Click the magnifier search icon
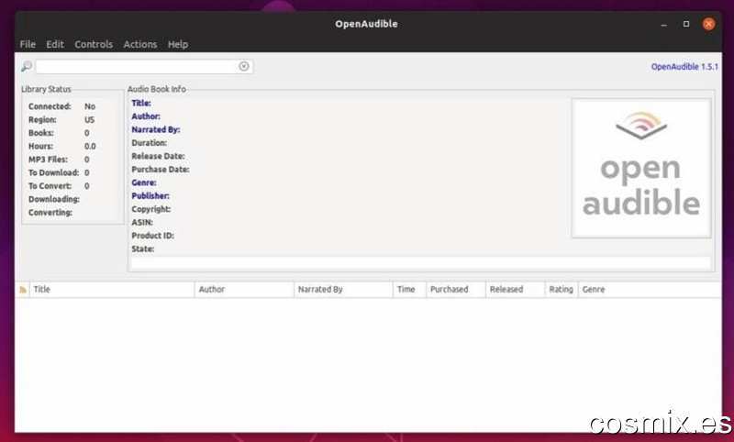The image size is (734, 442). pyautogui.click(x=27, y=66)
